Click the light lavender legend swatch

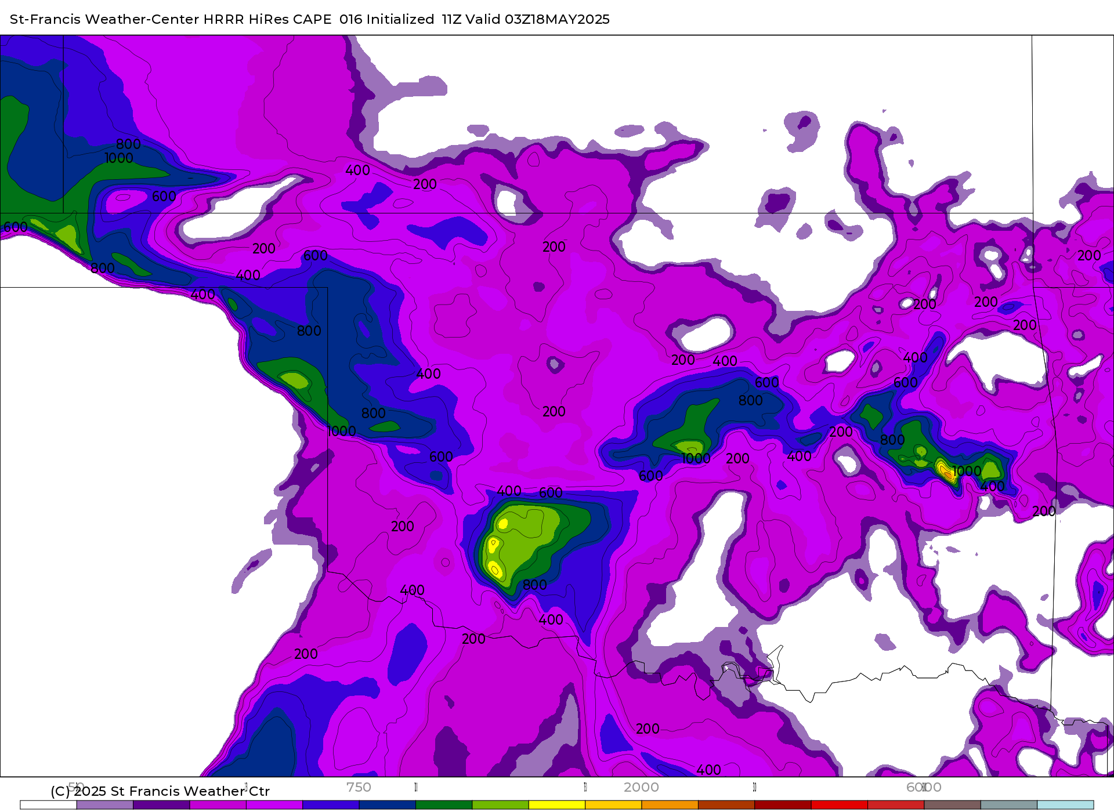point(105,805)
